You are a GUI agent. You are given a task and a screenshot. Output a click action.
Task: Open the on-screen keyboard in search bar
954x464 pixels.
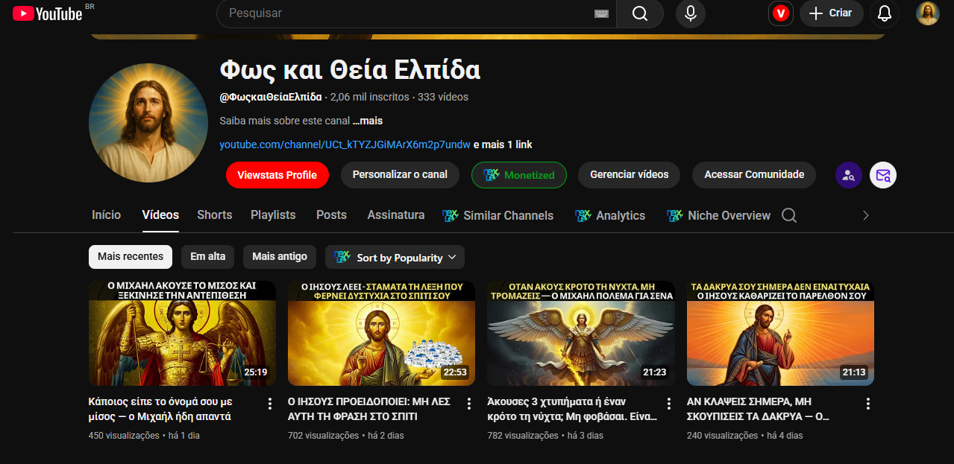[x=601, y=13]
